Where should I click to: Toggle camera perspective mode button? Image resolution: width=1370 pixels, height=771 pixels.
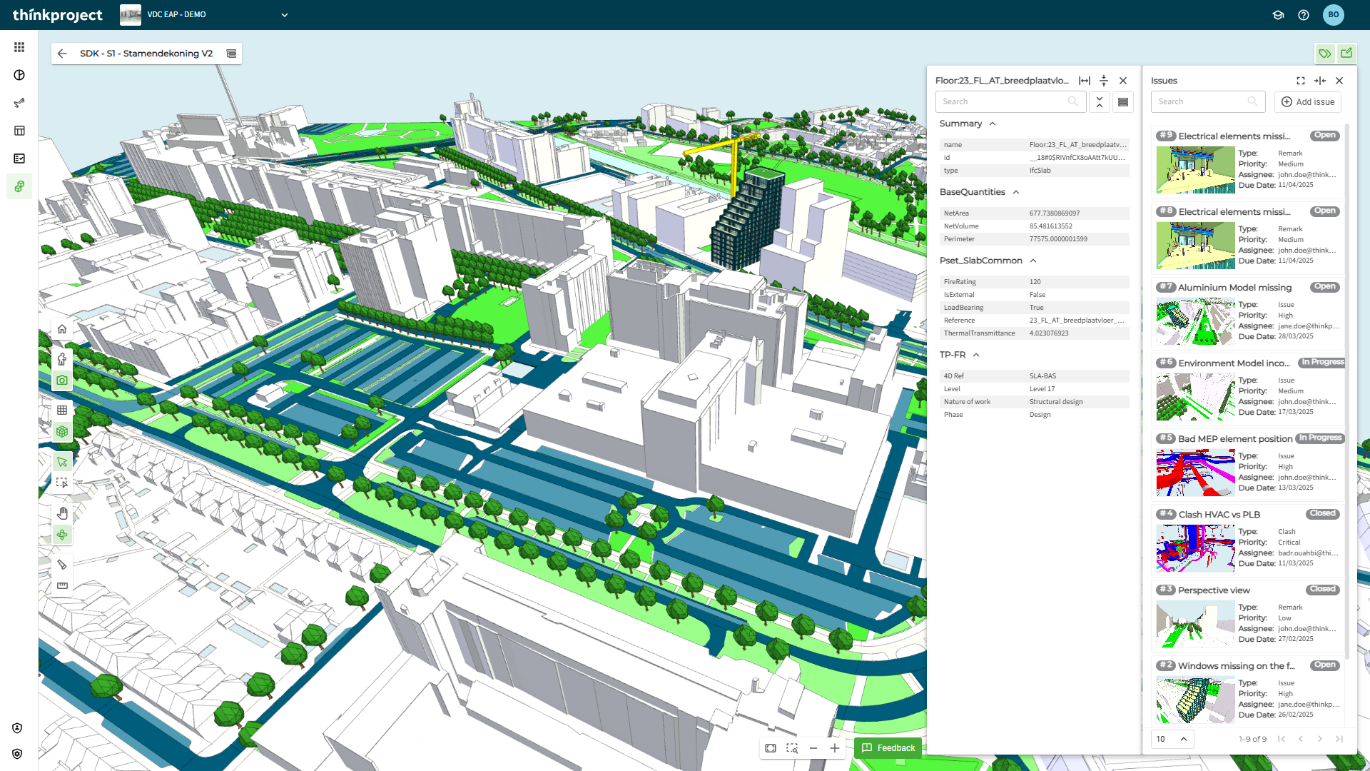[62, 381]
